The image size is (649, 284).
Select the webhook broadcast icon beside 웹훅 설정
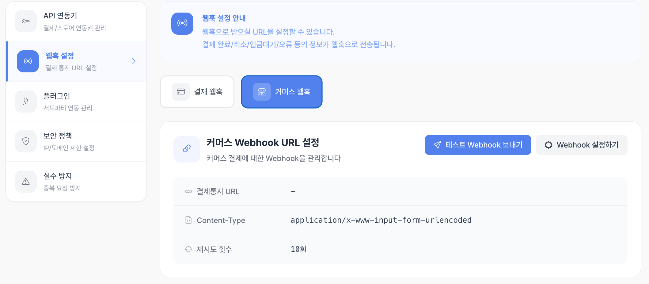click(28, 61)
